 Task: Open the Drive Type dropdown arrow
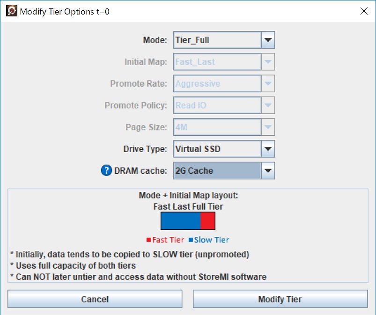268,149
